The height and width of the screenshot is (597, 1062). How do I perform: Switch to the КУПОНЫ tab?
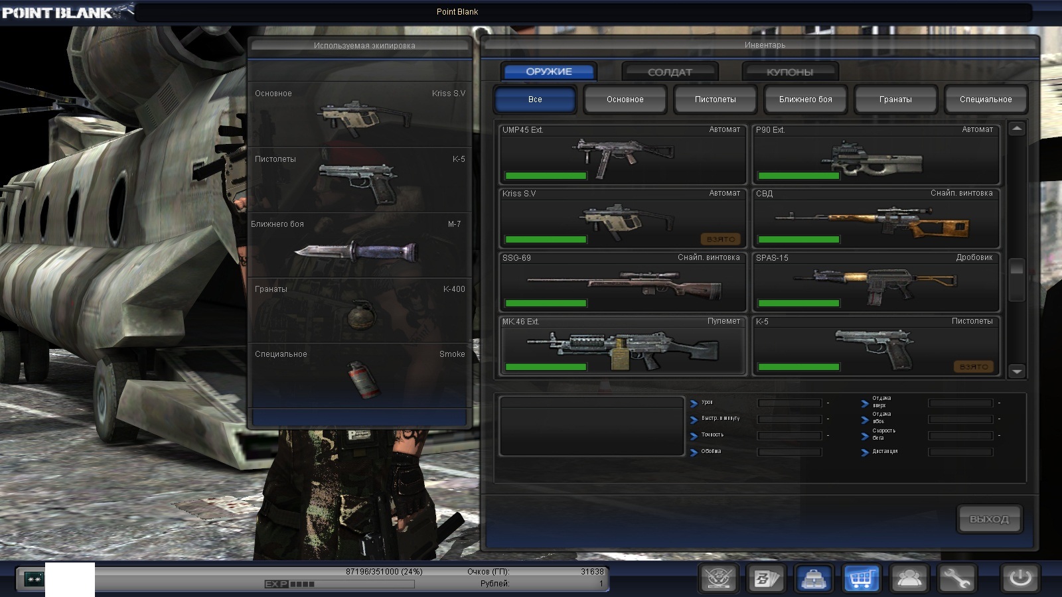(x=790, y=72)
